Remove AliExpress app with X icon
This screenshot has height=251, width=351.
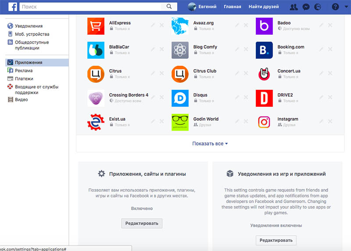[x=161, y=25]
